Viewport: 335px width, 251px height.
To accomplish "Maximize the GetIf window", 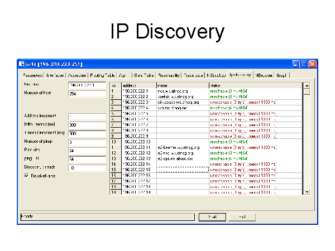I will (x=304, y=64).
